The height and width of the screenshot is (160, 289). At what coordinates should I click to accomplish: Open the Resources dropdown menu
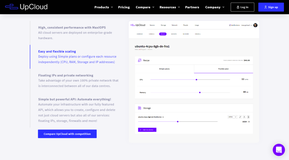pyautogui.click(x=170, y=7)
